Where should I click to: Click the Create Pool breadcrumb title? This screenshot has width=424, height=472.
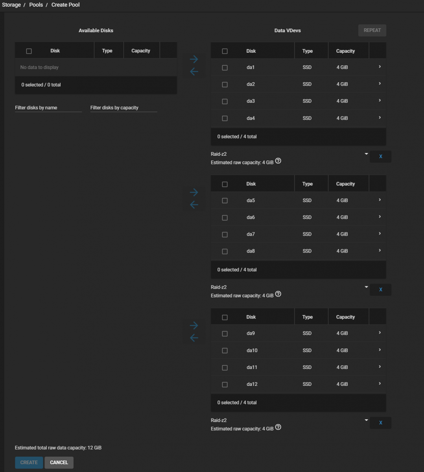[x=66, y=5]
